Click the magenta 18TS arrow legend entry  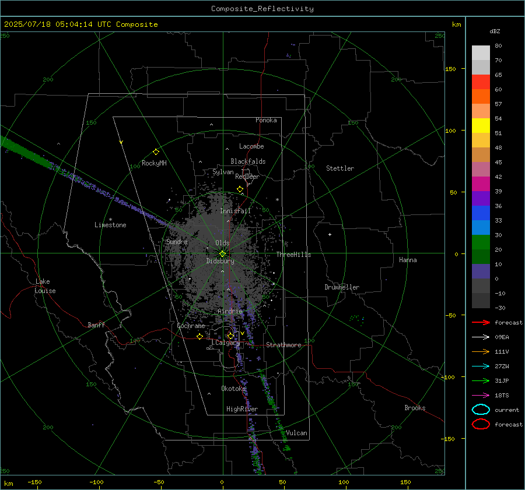click(481, 396)
